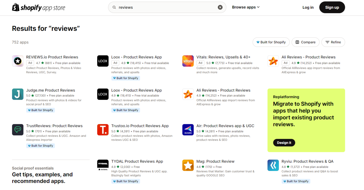Click the Log in link
The image size is (364, 190).
point(308,7)
